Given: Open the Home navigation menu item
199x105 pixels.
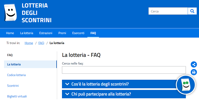Looking at the screenshot, I should (10, 33).
